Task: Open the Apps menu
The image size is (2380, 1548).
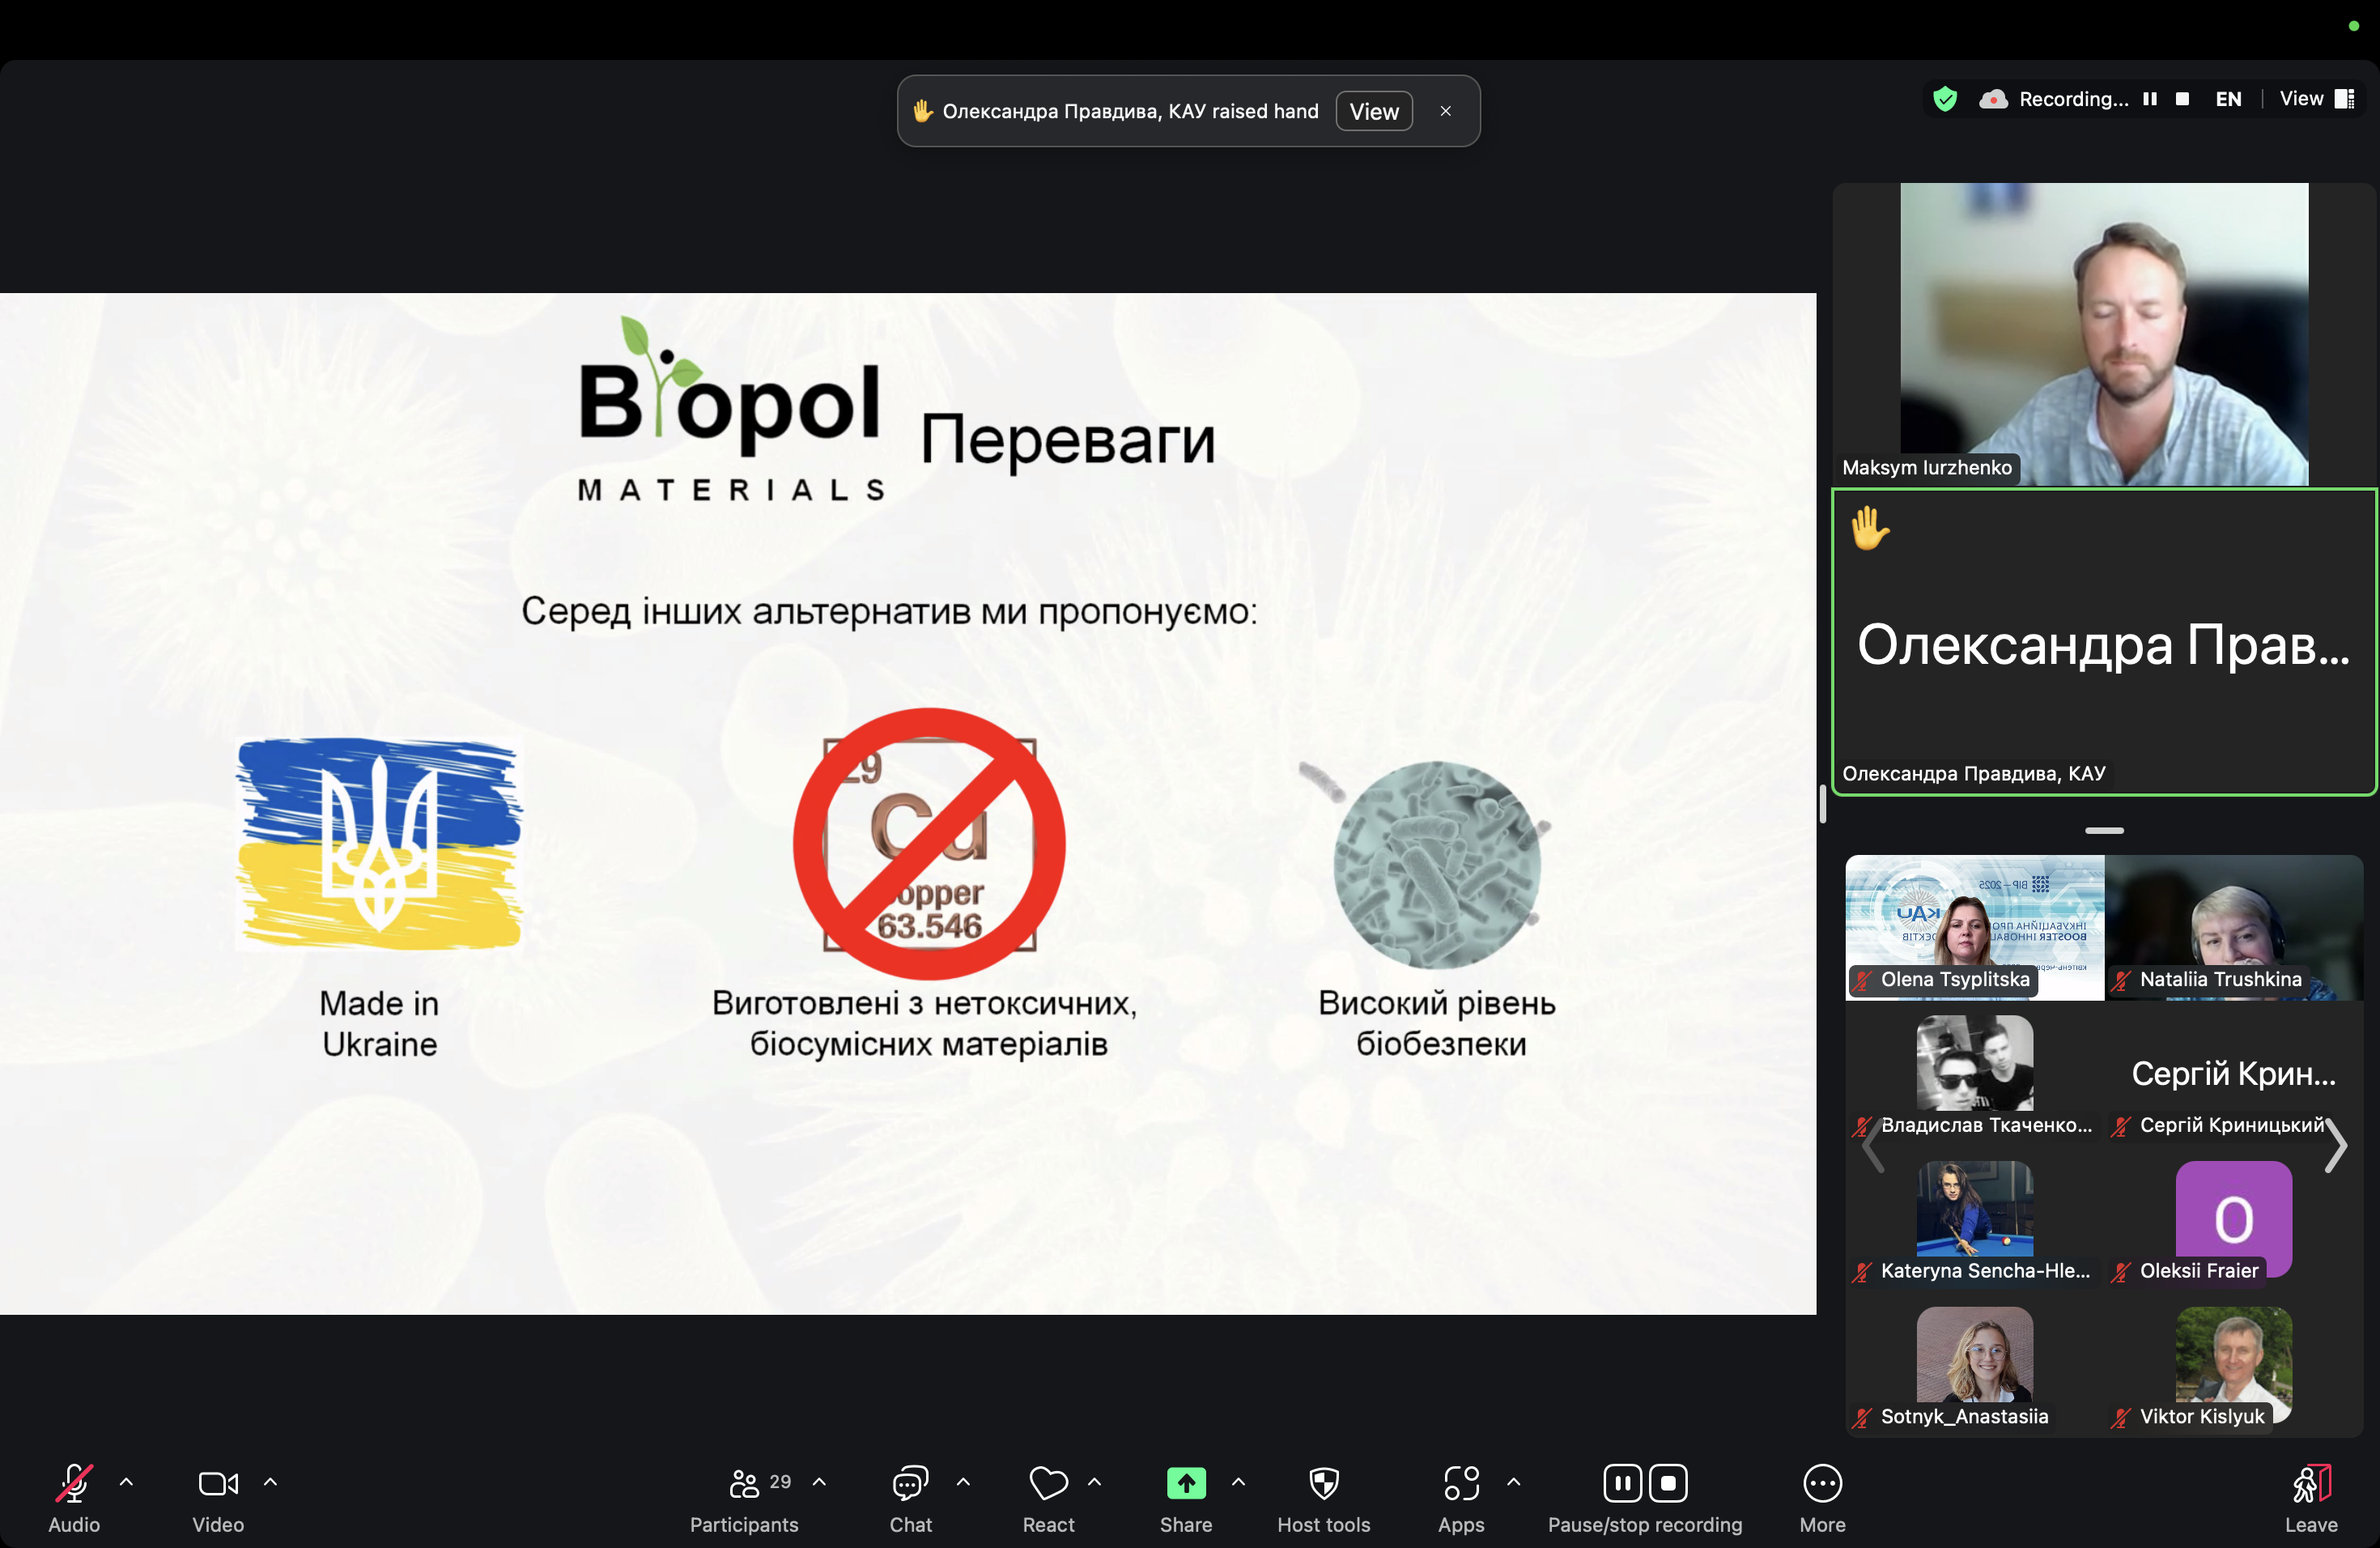Action: [x=1461, y=1497]
